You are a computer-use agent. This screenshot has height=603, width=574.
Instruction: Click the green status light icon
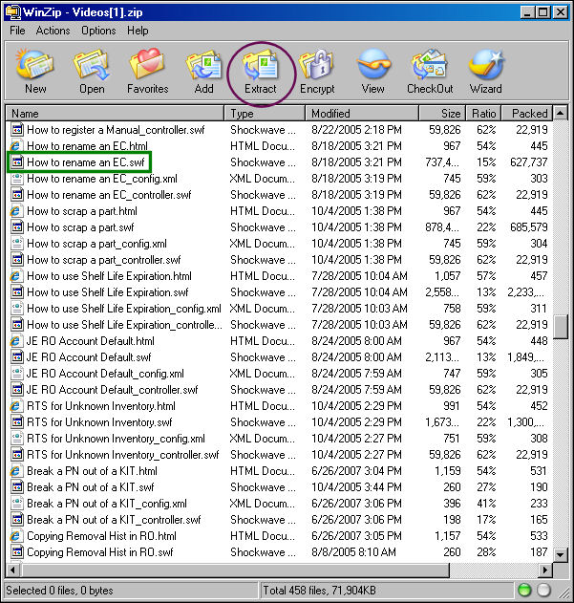(524, 590)
